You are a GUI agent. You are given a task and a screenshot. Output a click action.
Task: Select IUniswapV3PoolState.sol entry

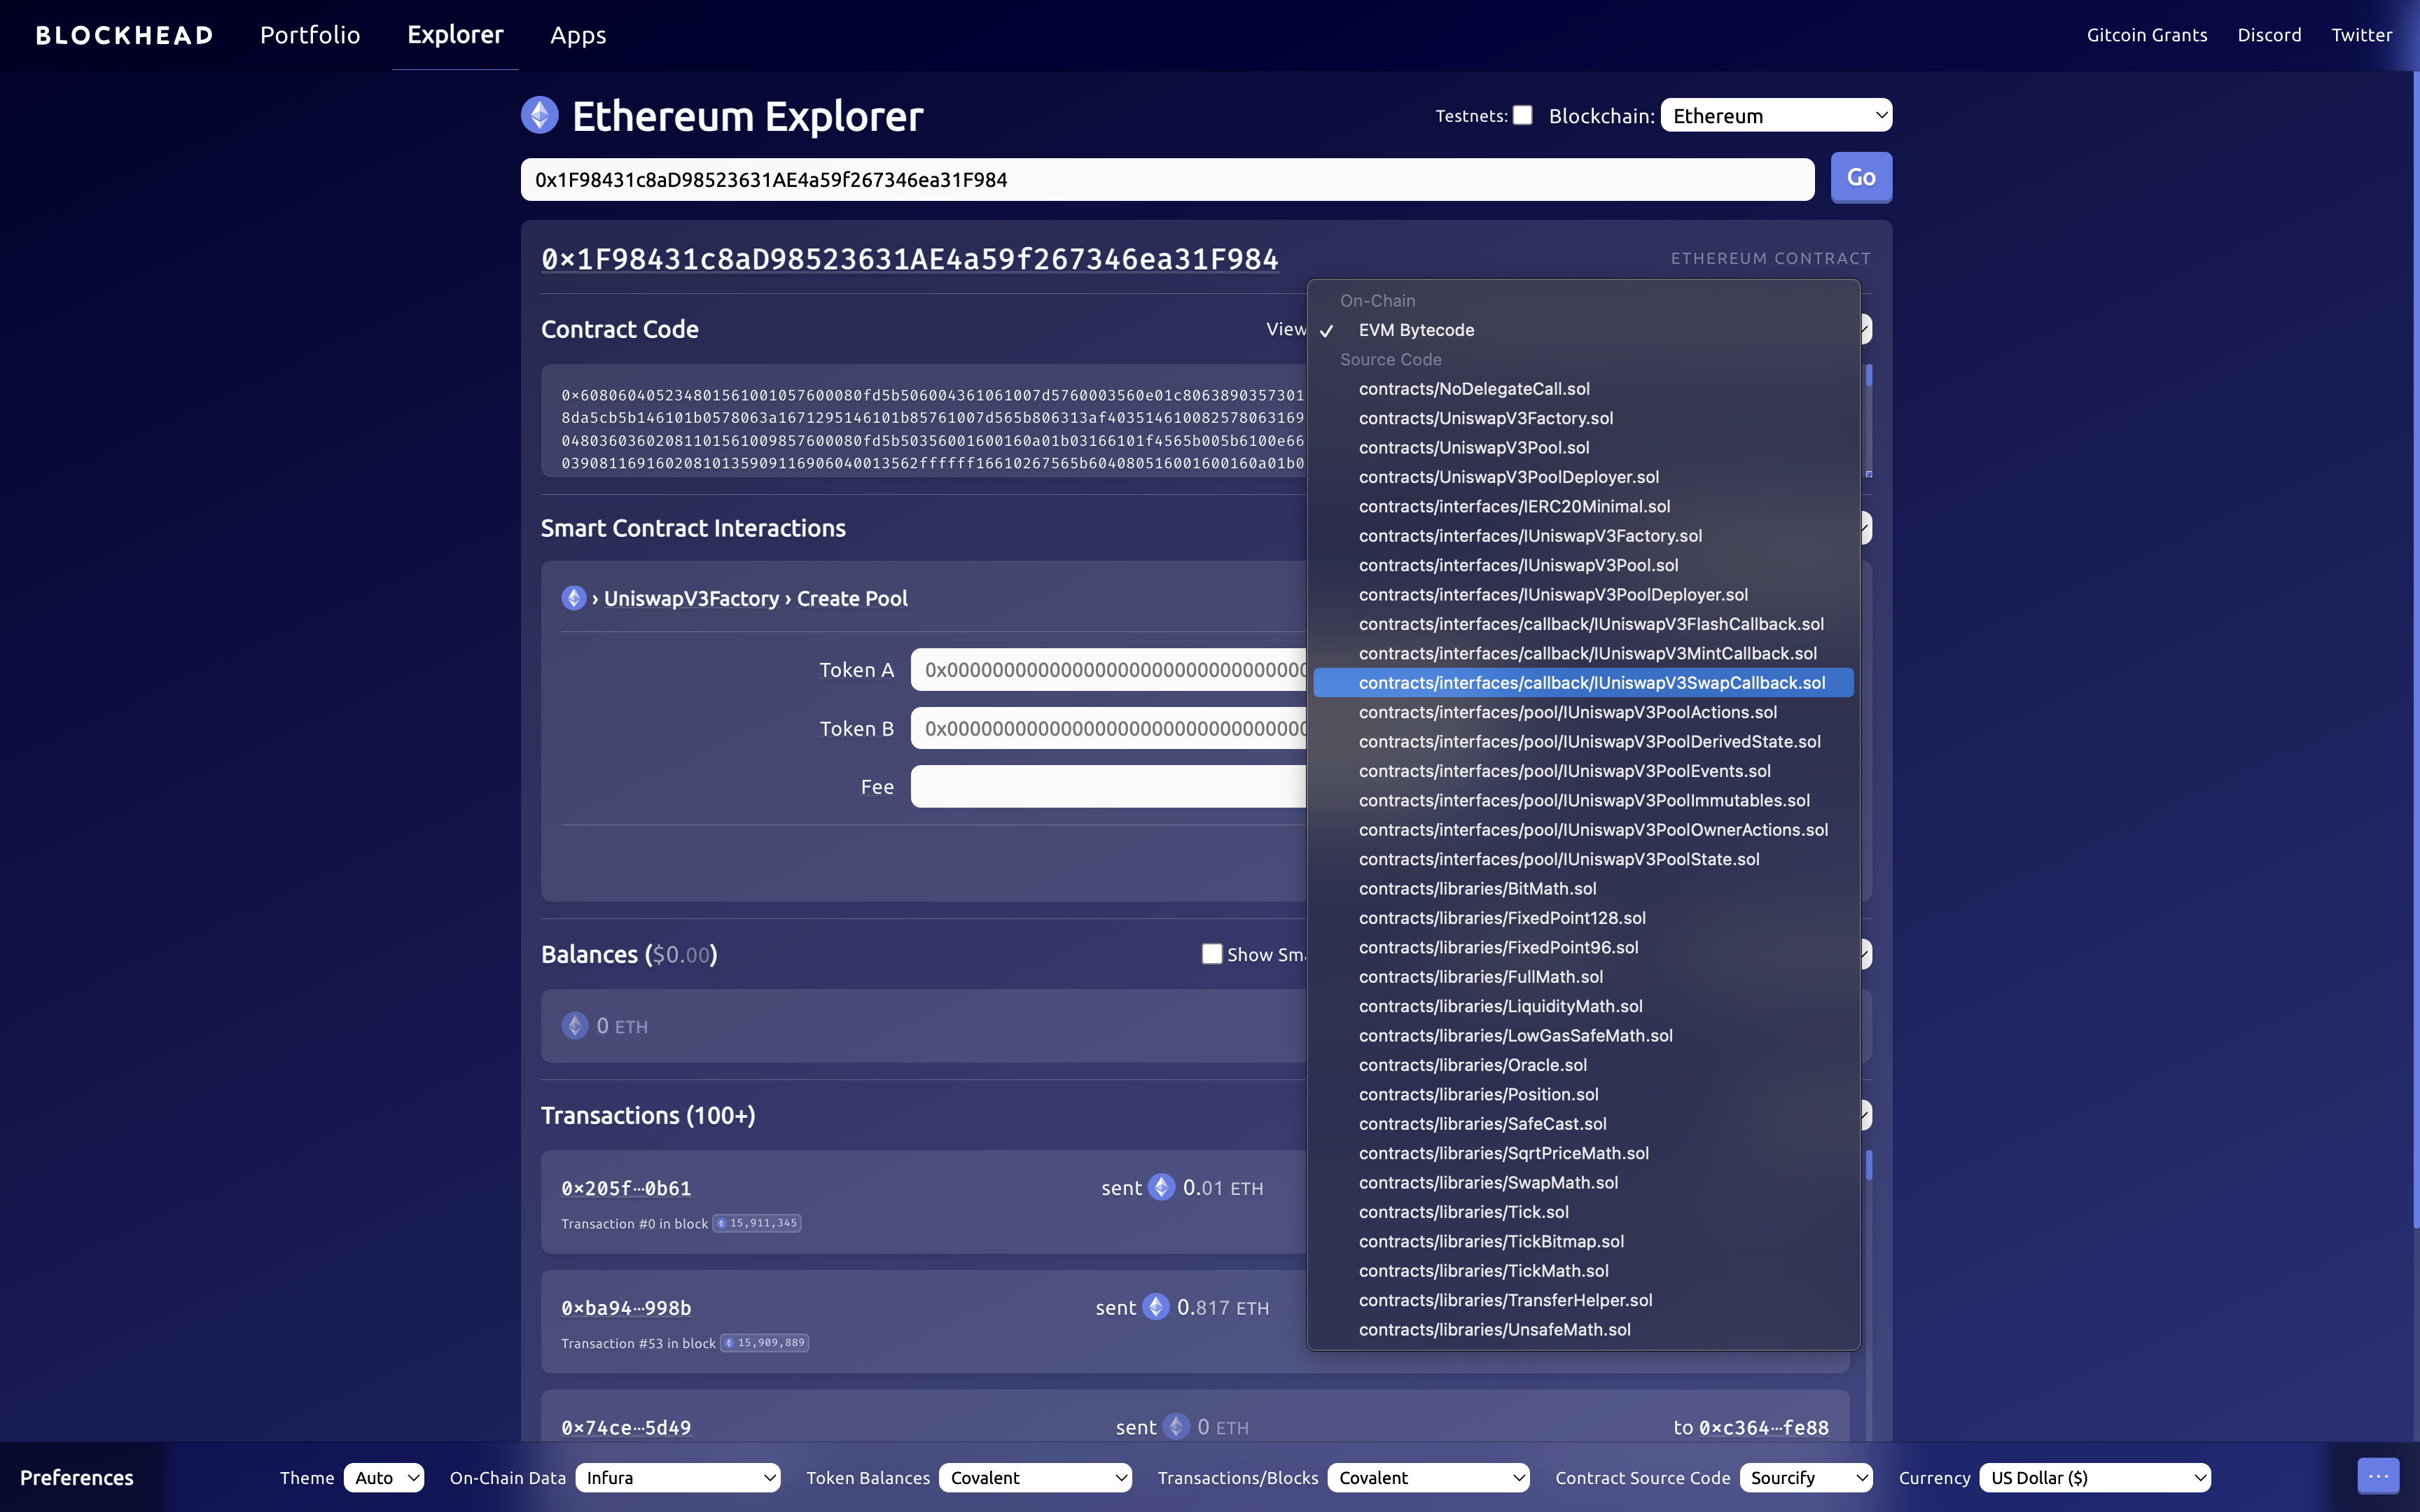click(1583, 859)
